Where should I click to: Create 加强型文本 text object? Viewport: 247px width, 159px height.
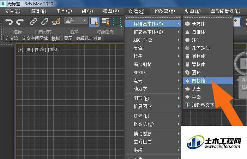tap(207, 105)
